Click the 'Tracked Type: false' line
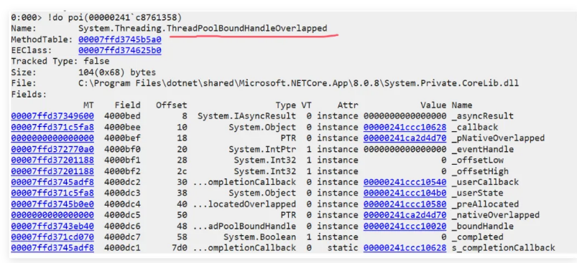The image size is (577, 263). [60, 61]
